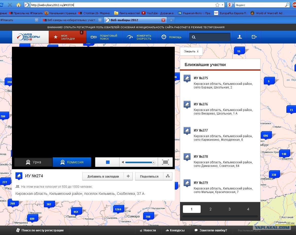Open Пошаговый поиск menu item
The height and width of the screenshot is (235, 296).
point(104,37)
